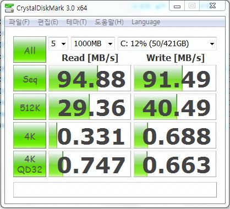
Task: Click the 512K write result 40.49
Action: (x=175, y=107)
